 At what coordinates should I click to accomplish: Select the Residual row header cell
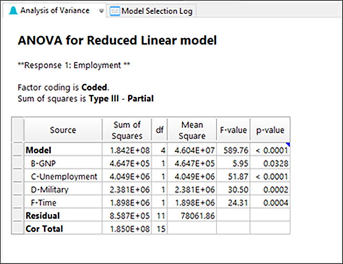pos(18,215)
